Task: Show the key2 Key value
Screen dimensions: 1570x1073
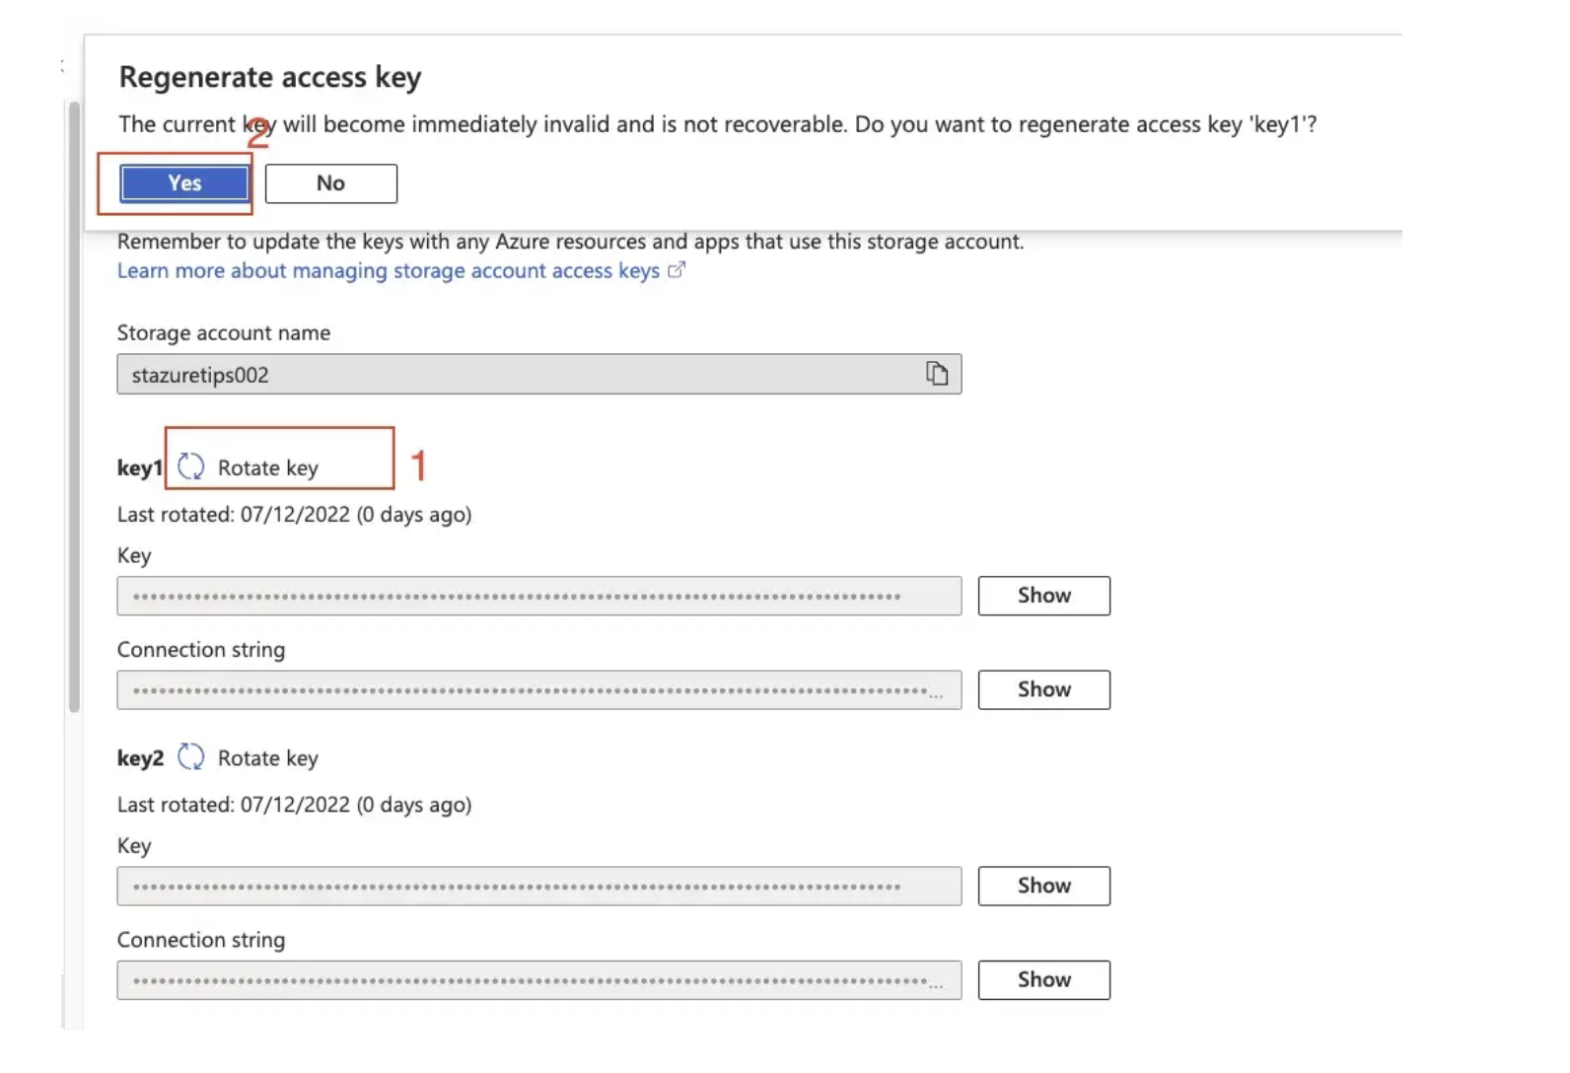Action: pyautogui.click(x=1044, y=886)
